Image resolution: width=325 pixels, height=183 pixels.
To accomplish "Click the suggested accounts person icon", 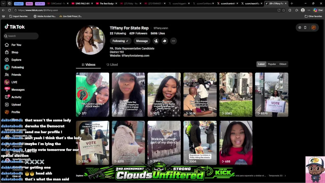I will click(156, 41).
